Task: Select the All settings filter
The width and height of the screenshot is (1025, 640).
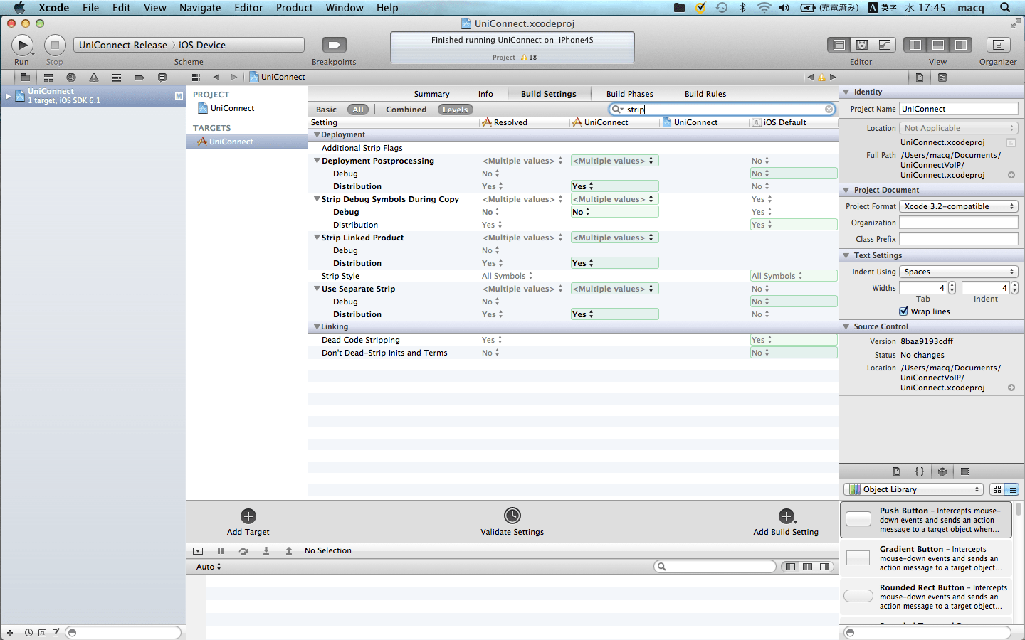Action: [x=358, y=110]
